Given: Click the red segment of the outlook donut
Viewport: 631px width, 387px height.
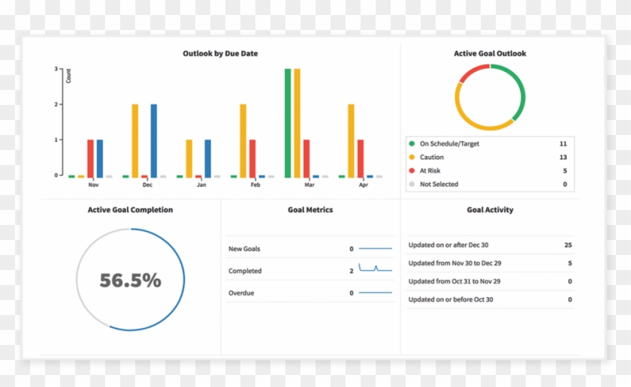Looking at the screenshot, I should [471, 73].
